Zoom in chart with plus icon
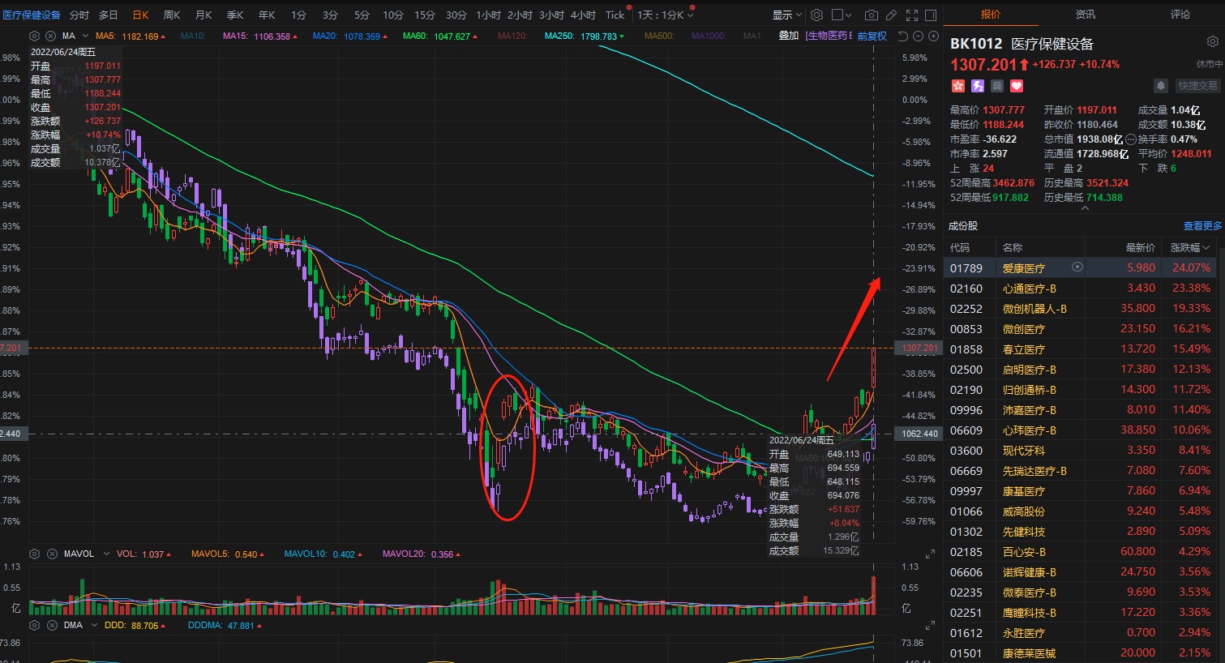The height and width of the screenshot is (663, 1225). [x=932, y=36]
